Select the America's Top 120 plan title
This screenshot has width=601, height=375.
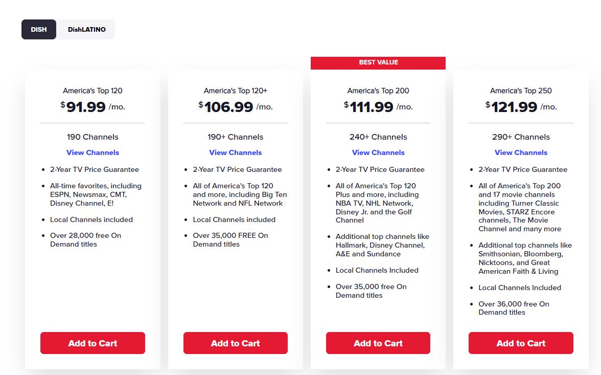click(x=93, y=91)
